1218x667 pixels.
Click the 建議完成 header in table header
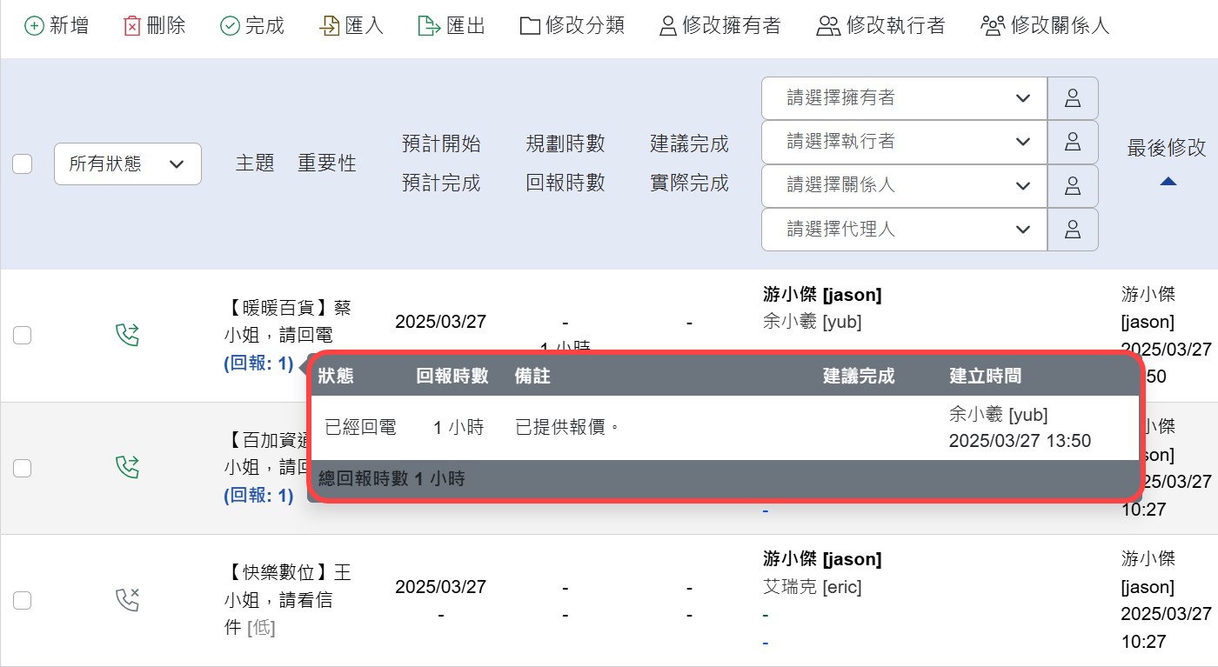tap(689, 143)
